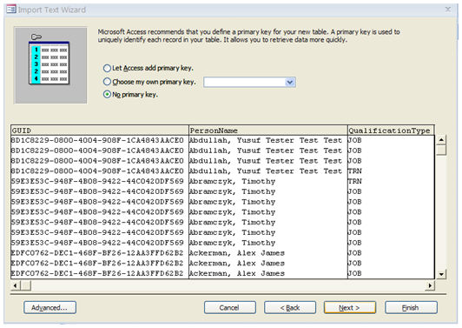
Task: Click the horizontal scrollbar thumb in the preview
Action: (26, 285)
